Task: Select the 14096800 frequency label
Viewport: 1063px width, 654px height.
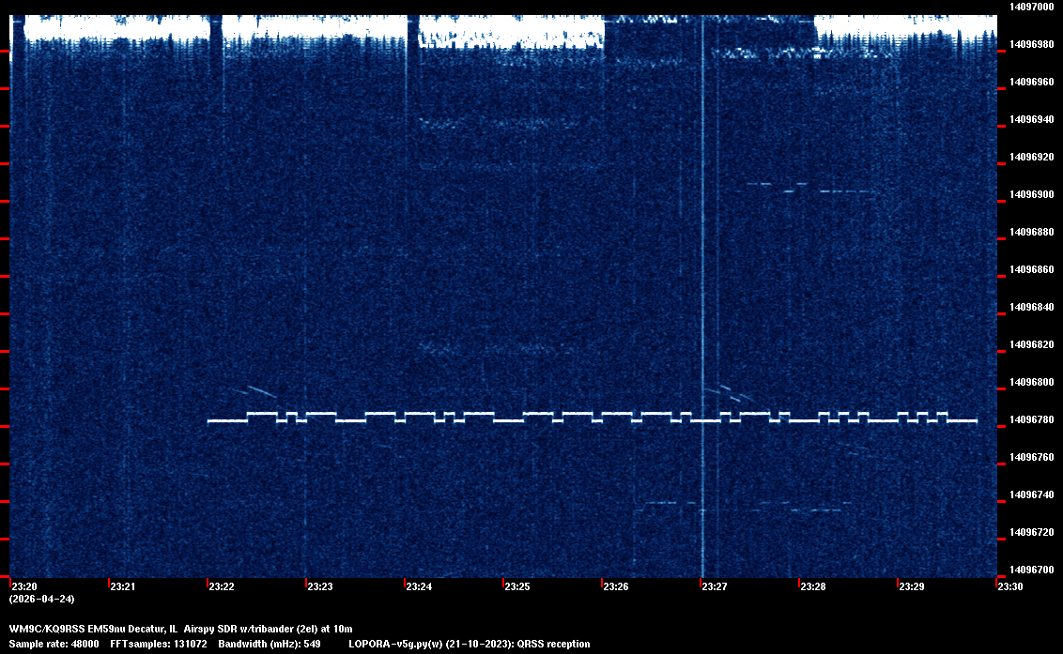Action: (1032, 382)
